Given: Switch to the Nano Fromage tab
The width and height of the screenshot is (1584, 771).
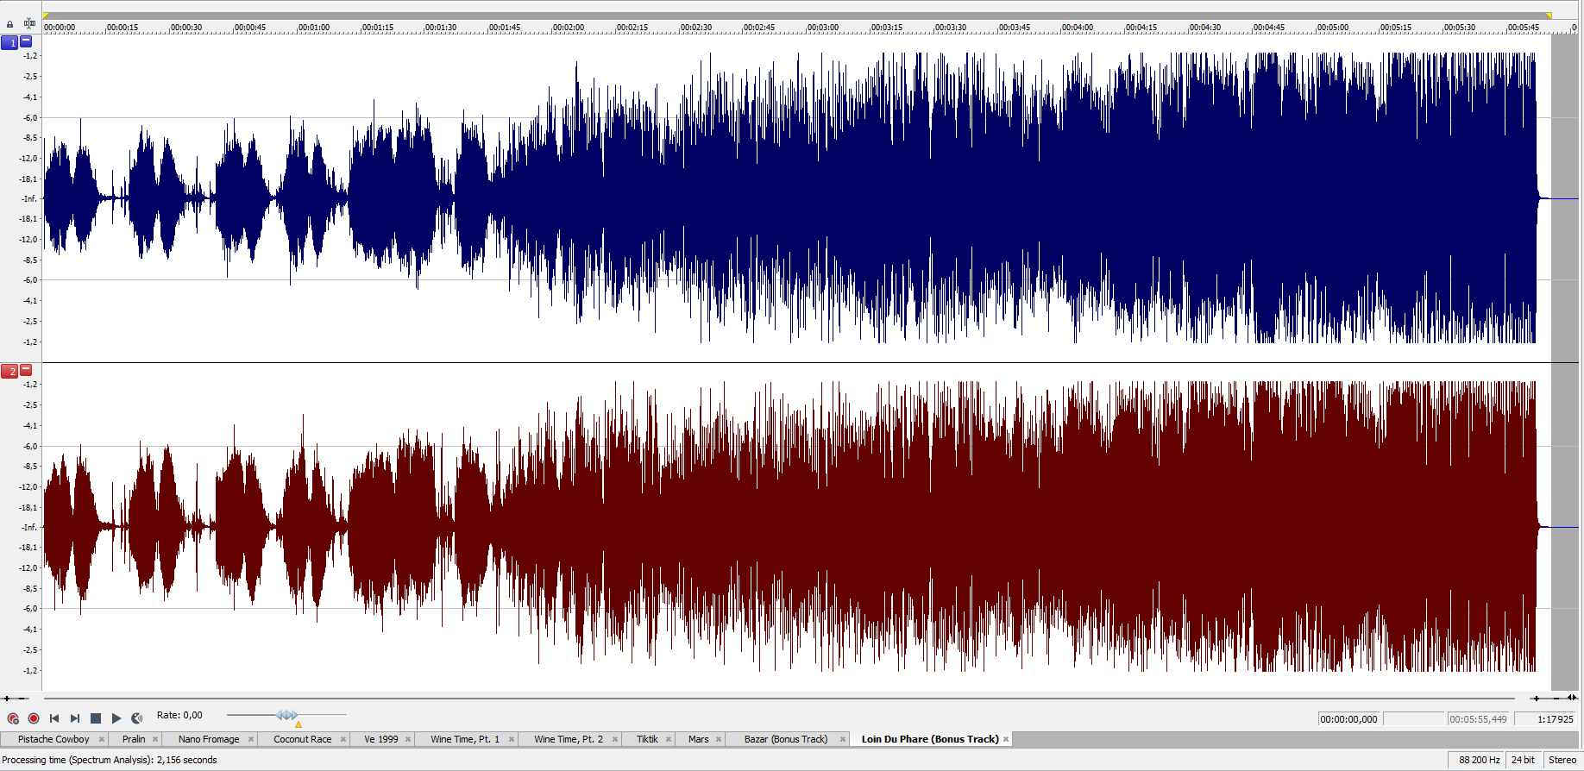Looking at the screenshot, I should click(x=208, y=739).
